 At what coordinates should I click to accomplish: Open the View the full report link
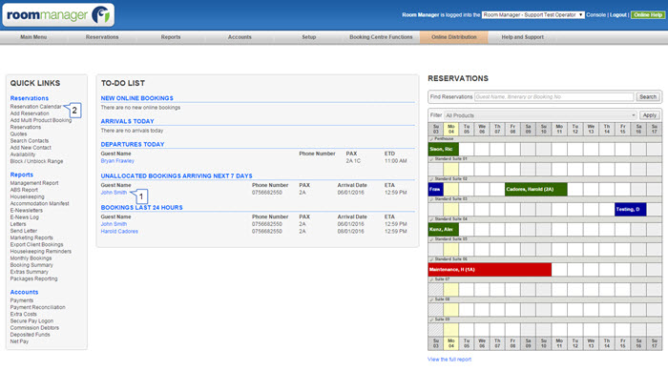(449, 360)
